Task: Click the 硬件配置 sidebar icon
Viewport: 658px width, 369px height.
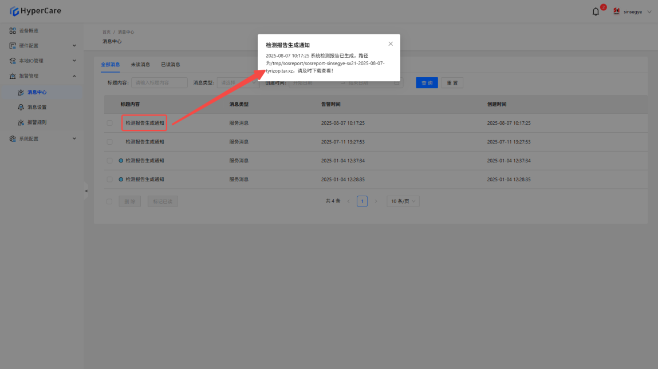Action: pos(13,46)
